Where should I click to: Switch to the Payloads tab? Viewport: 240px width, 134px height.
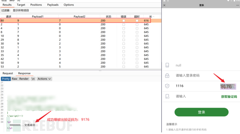[53, 5]
